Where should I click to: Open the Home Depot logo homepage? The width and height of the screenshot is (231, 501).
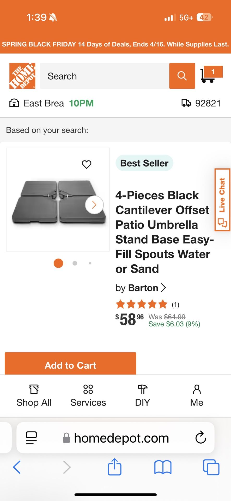[x=22, y=76]
